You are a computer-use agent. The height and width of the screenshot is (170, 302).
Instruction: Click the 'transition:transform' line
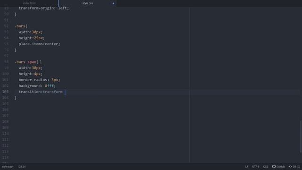pos(41,92)
